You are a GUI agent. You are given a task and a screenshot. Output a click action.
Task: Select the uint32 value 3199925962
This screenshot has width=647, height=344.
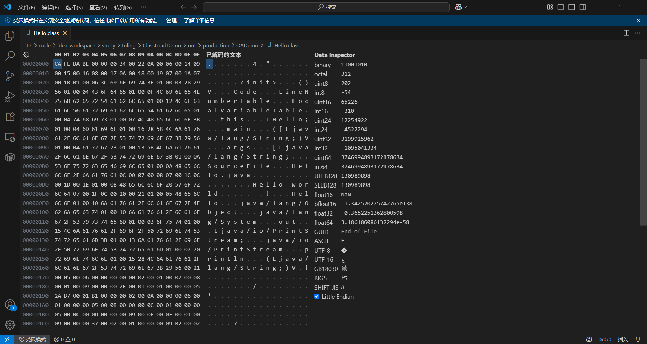357,139
